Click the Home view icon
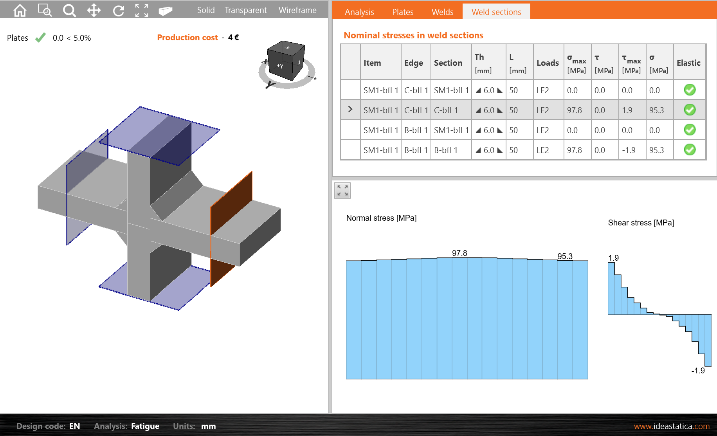717x436 pixels. 20,11
